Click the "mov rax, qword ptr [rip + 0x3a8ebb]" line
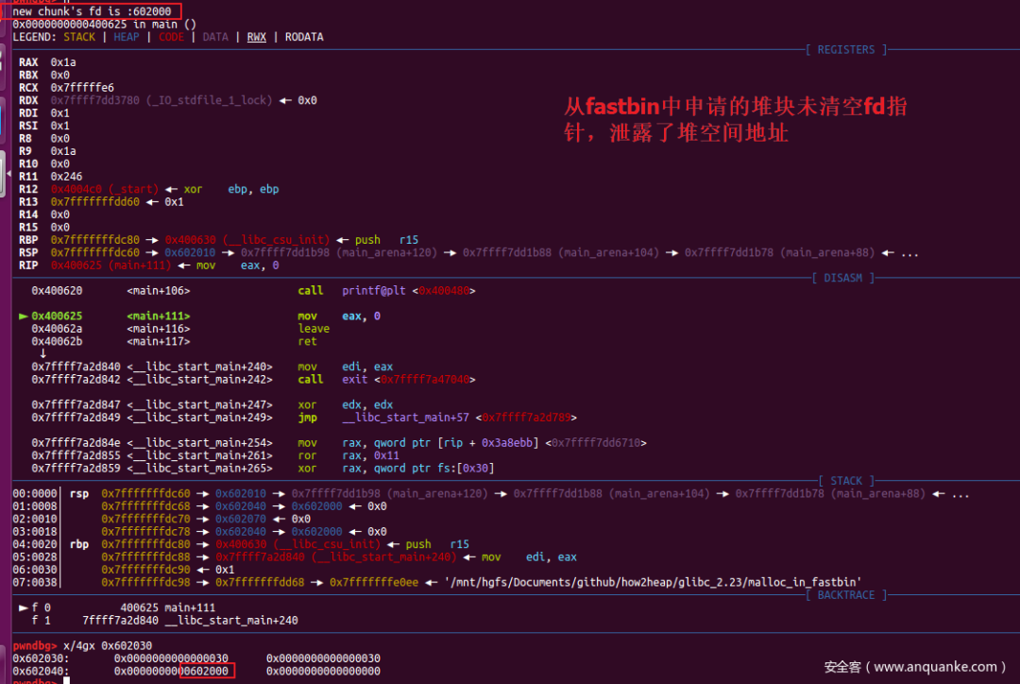The height and width of the screenshot is (684, 1020). pos(472,443)
